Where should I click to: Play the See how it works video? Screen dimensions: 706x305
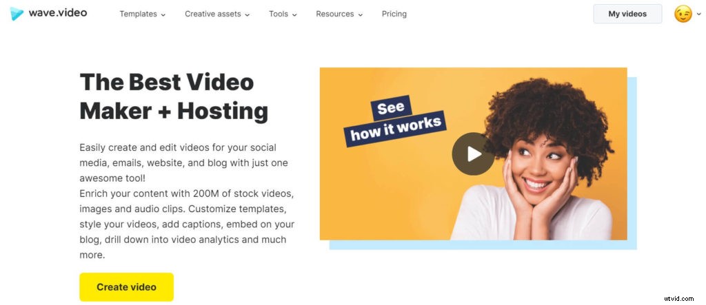473,154
